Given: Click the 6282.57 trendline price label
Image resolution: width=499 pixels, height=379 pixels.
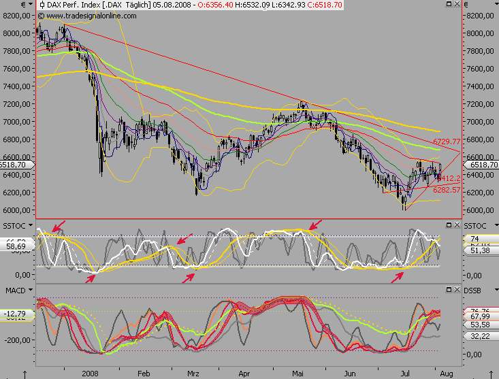Looking at the screenshot, I should click(x=447, y=190).
